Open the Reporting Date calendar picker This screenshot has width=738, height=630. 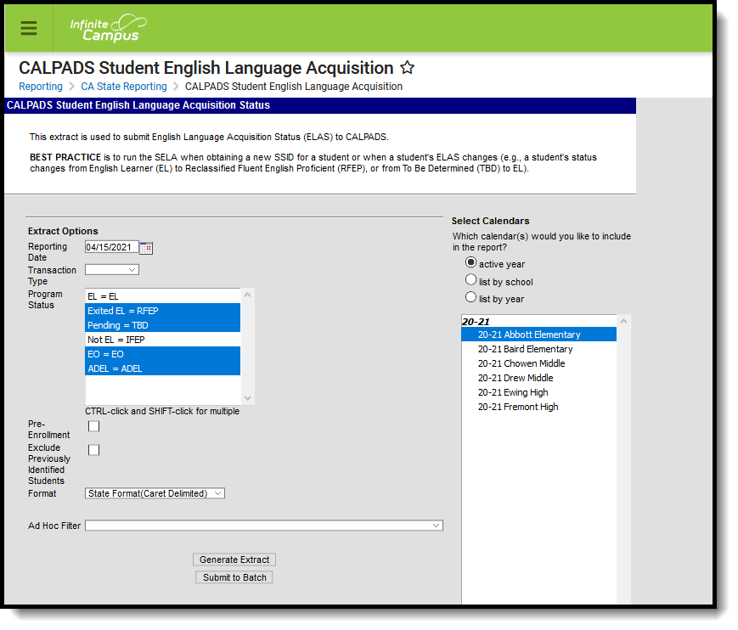(146, 247)
